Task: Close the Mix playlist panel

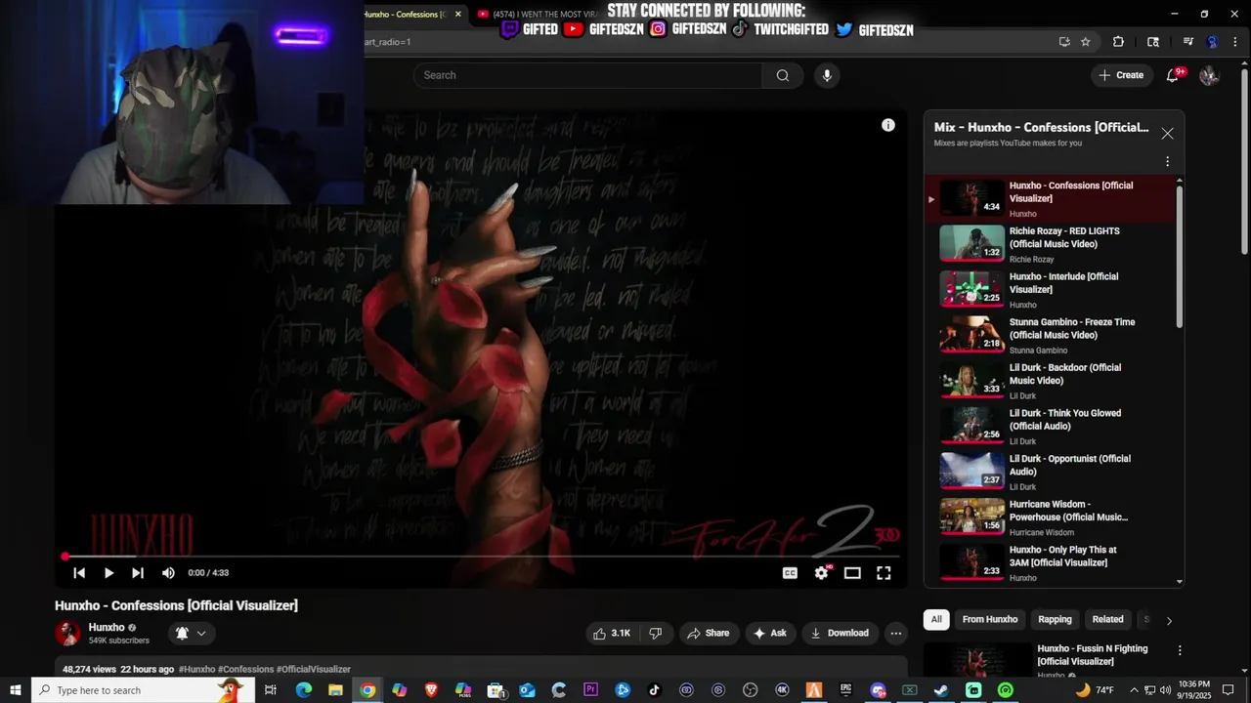Action: pos(1167,134)
